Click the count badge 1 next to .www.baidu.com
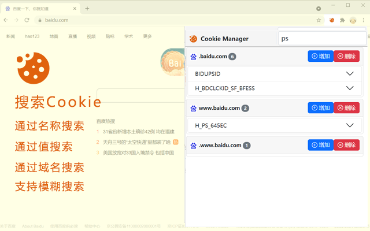The width and height of the screenshot is (370, 231). 247,146
